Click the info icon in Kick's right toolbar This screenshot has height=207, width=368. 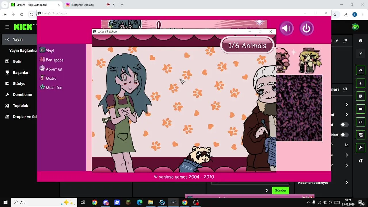click(361, 41)
